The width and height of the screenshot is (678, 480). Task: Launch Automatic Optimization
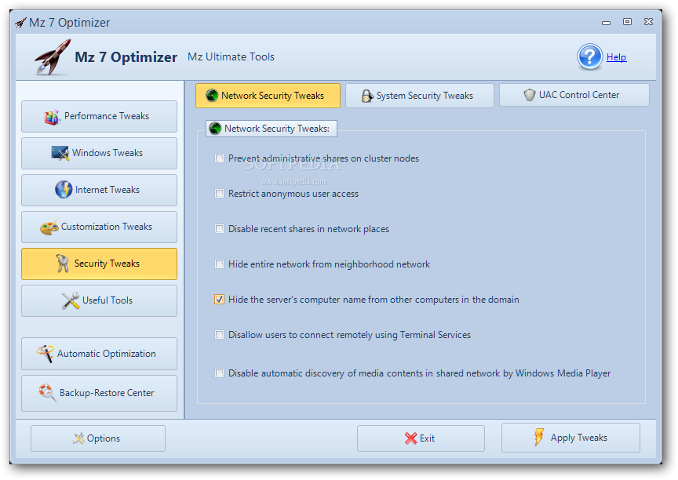point(99,354)
